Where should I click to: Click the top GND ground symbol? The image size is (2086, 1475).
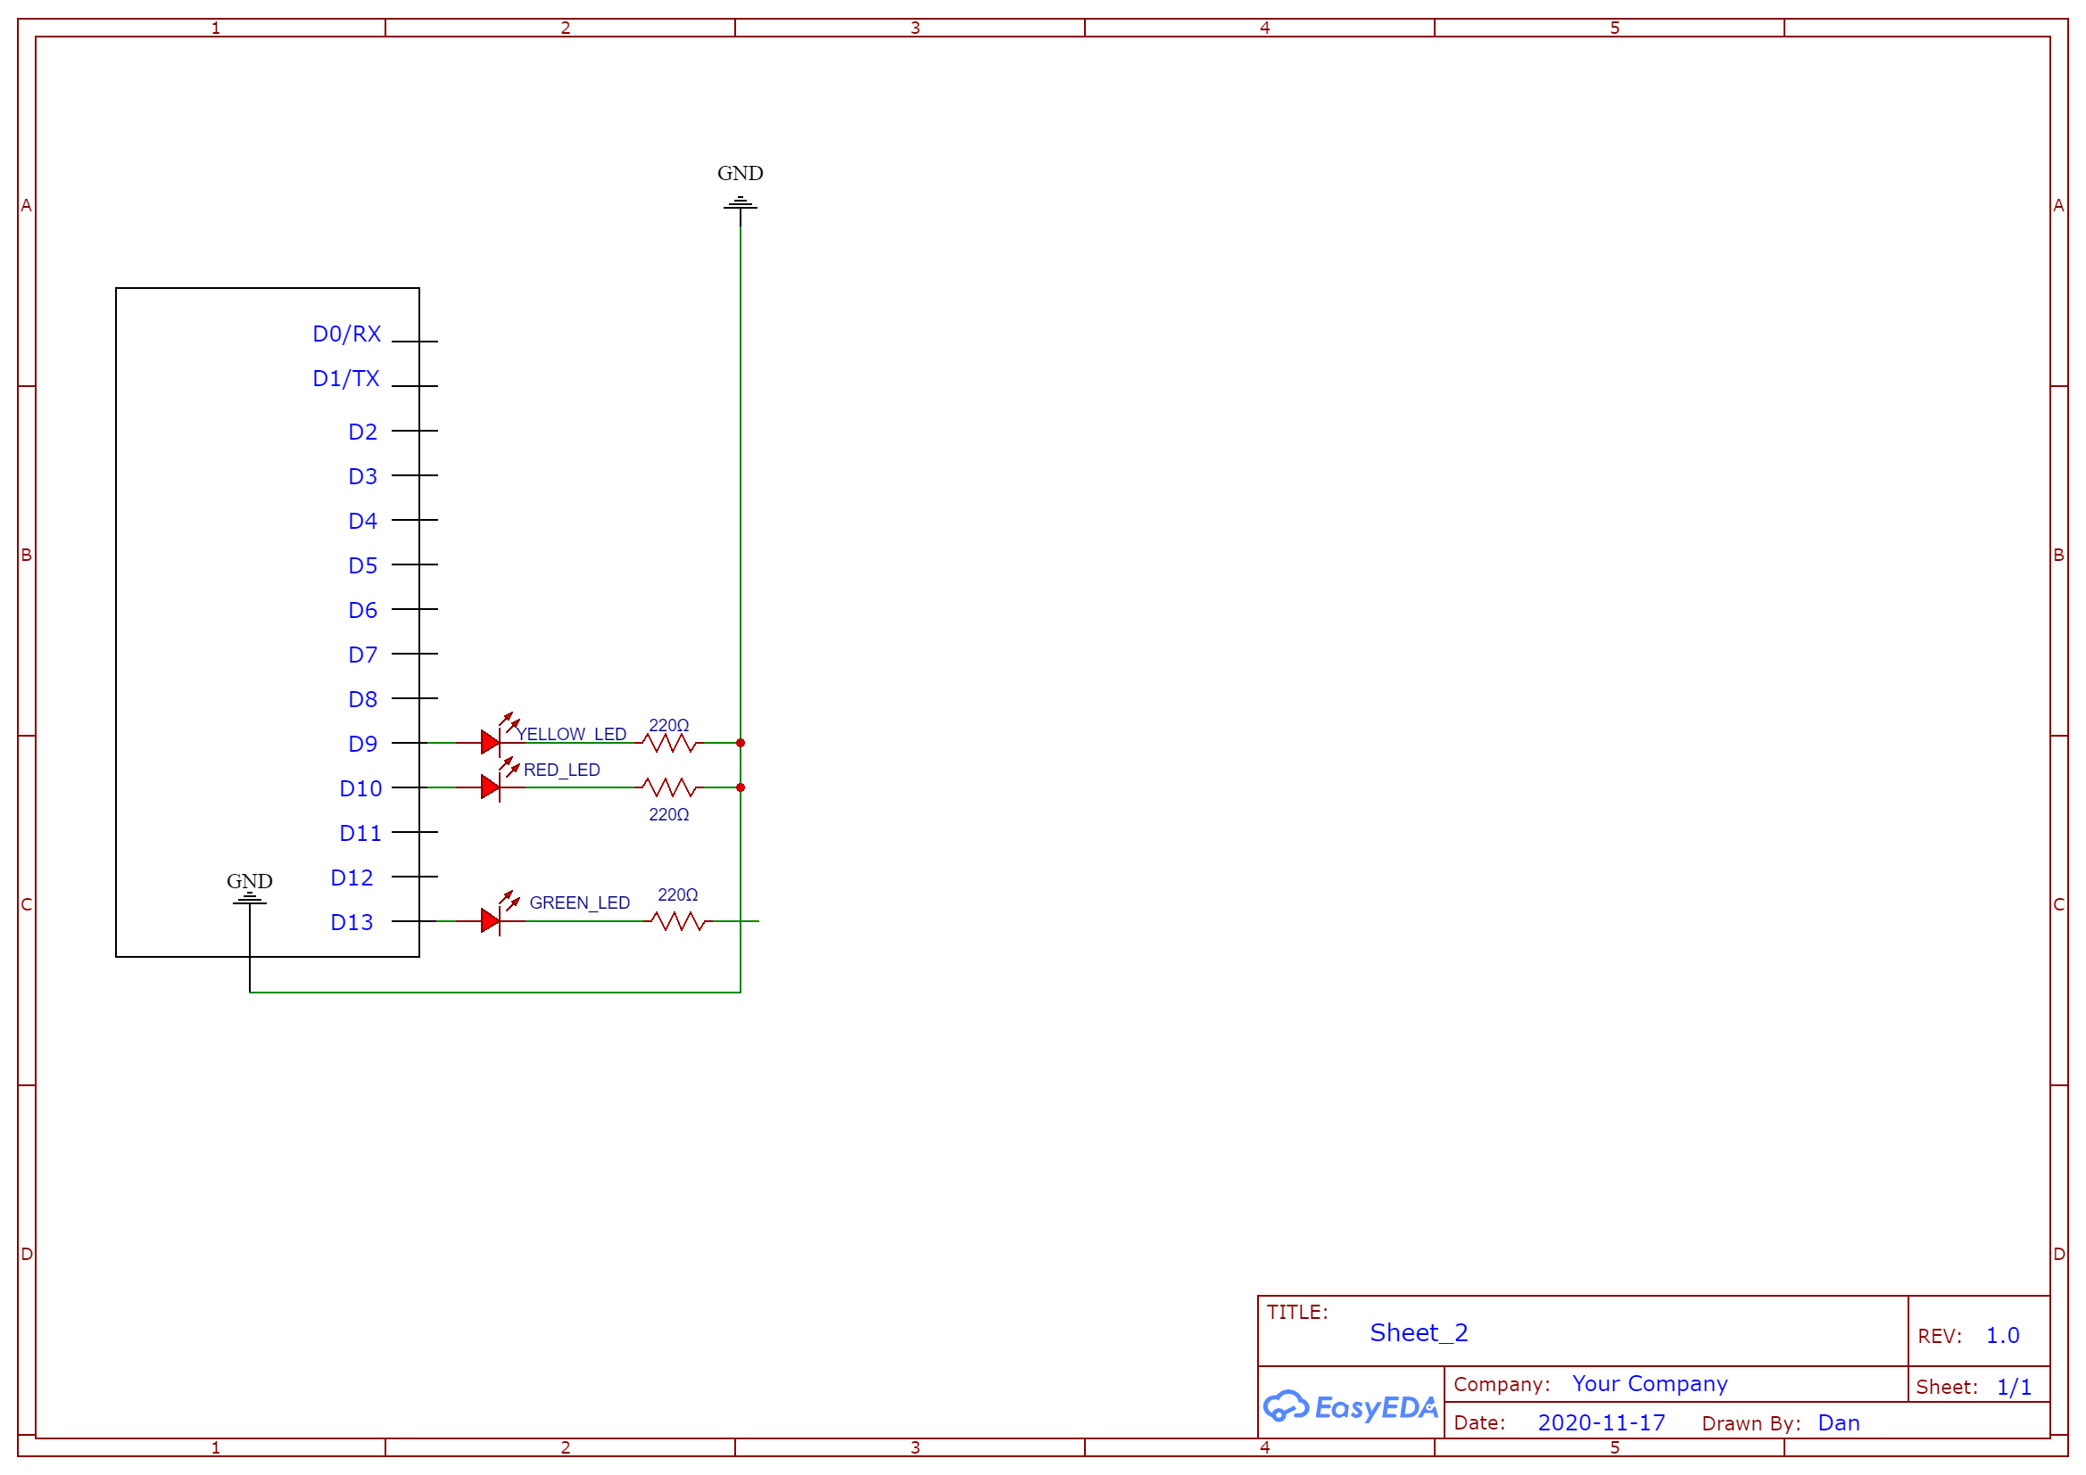[x=740, y=203]
